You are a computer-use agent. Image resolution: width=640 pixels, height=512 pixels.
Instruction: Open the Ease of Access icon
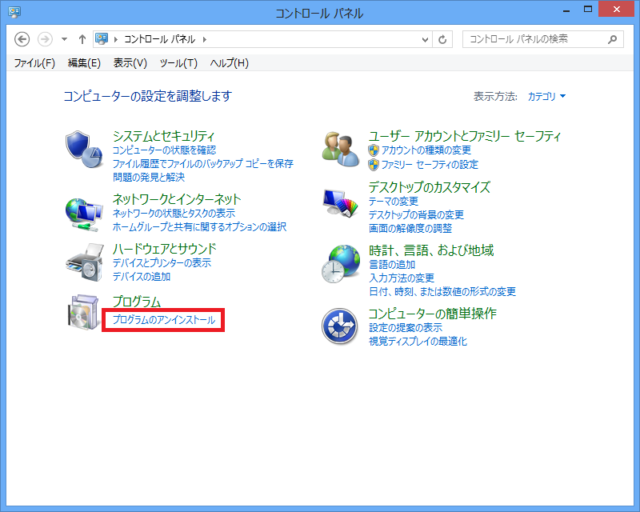tap(340, 326)
